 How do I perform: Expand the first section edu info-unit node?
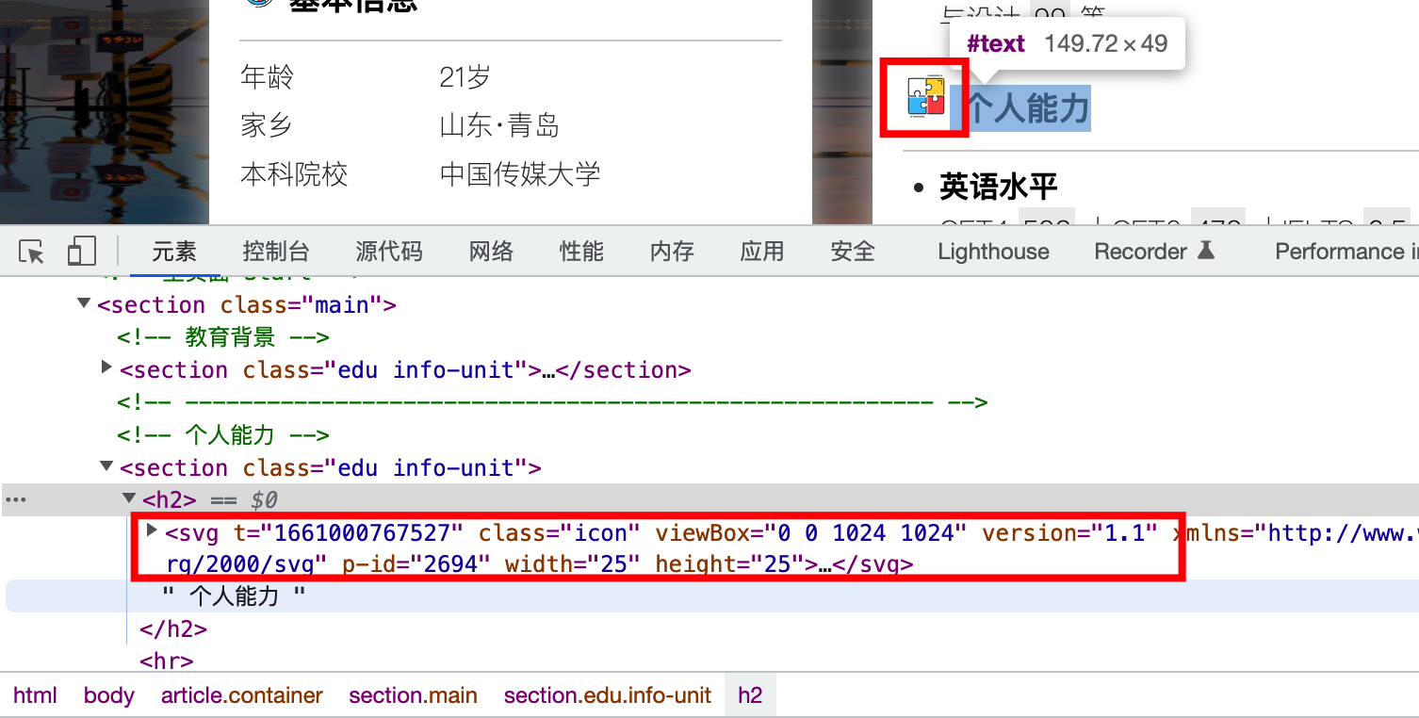pos(106,367)
